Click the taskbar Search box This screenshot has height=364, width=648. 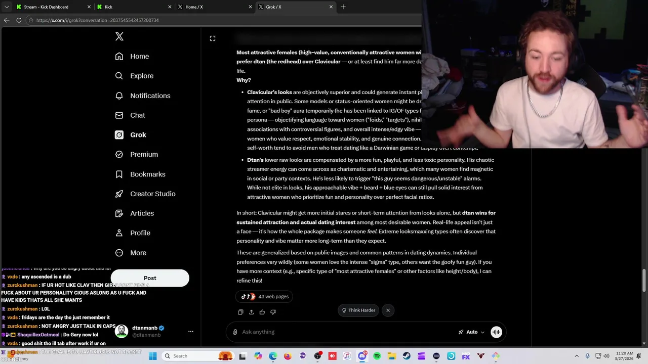[x=198, y=356]
